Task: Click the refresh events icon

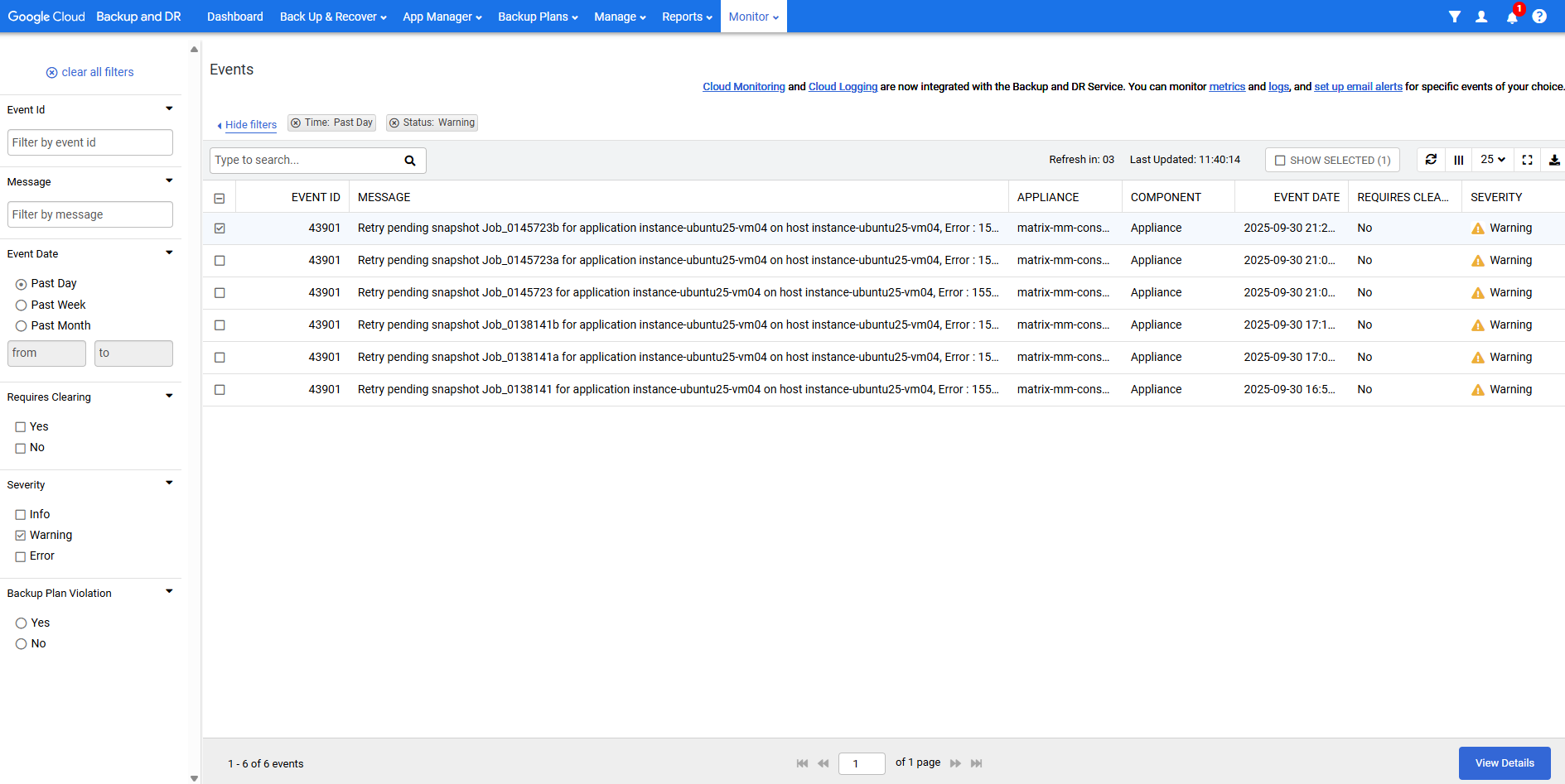Action: (1431, 160)
